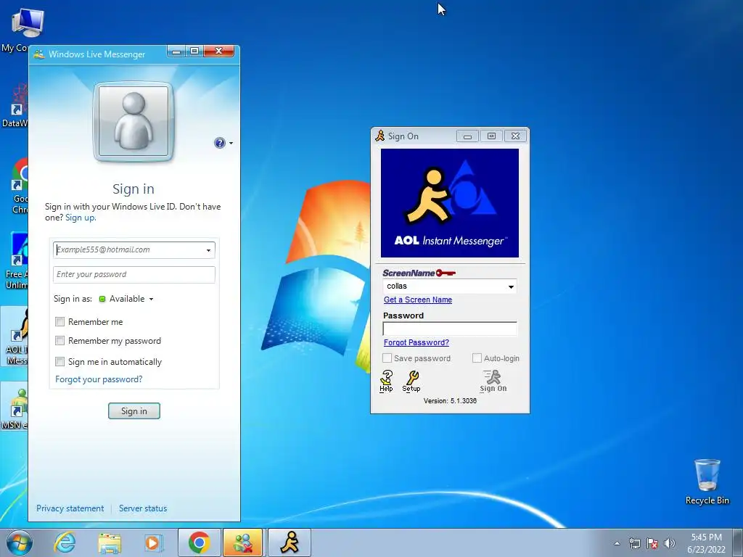This screenshot has width=743, height=557.
Task: Click the volume speaker tray icon
Action: tap(670, 543)
